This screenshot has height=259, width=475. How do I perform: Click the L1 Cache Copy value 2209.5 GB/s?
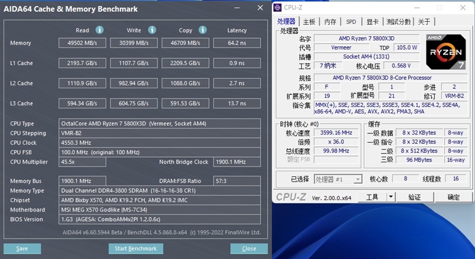click(185, 63)
